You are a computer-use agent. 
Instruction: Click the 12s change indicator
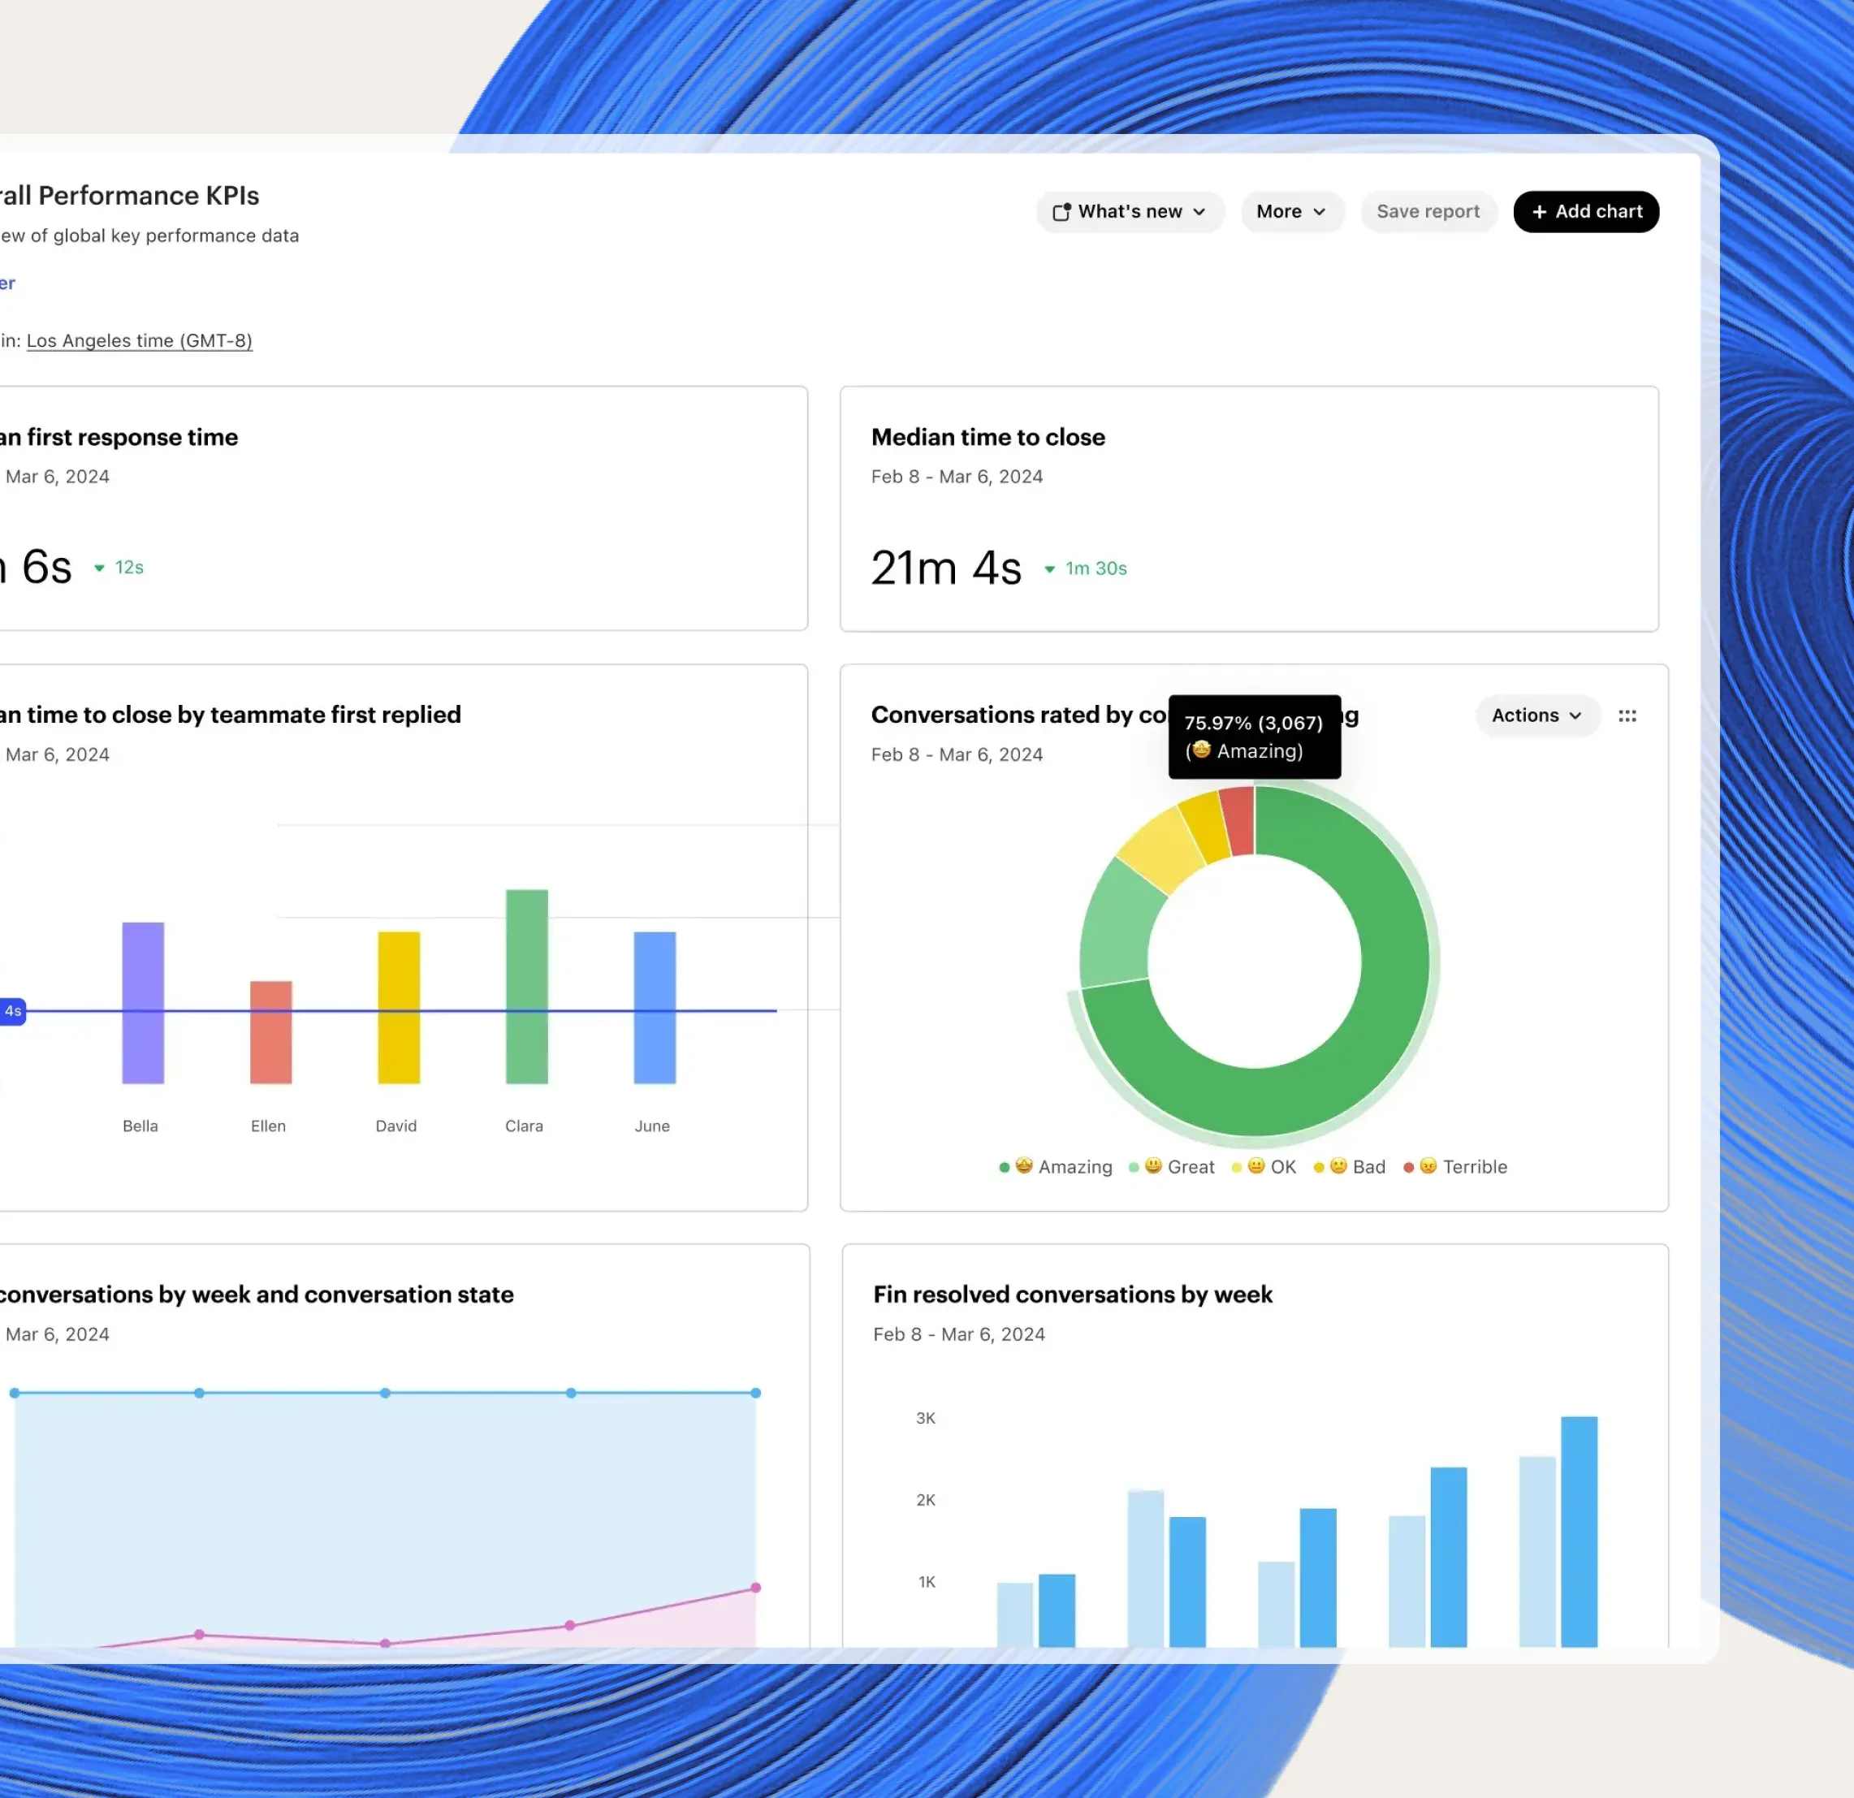click(x=119, y=568)
